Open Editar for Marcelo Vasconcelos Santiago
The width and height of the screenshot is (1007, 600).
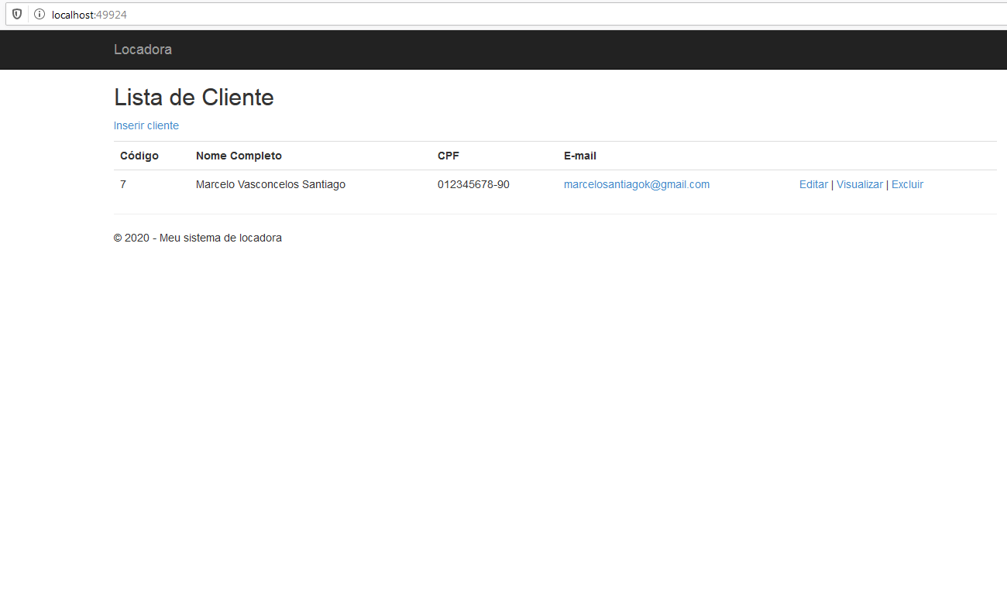tap(813, 184)
